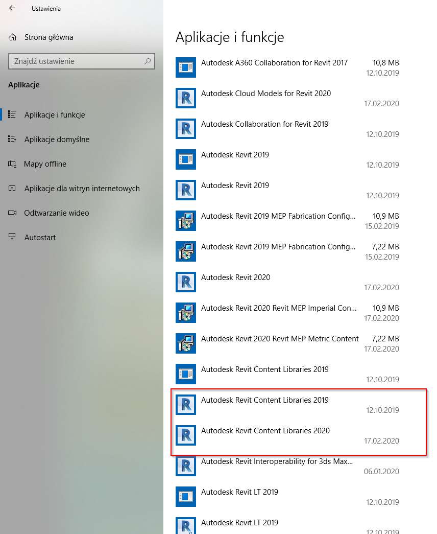Click the Autodesk Revit 2020 Revit MEP Metric Content icon
Image resolution: width=437 pixels, height=534 pixels.
click(x=186, y=343)
